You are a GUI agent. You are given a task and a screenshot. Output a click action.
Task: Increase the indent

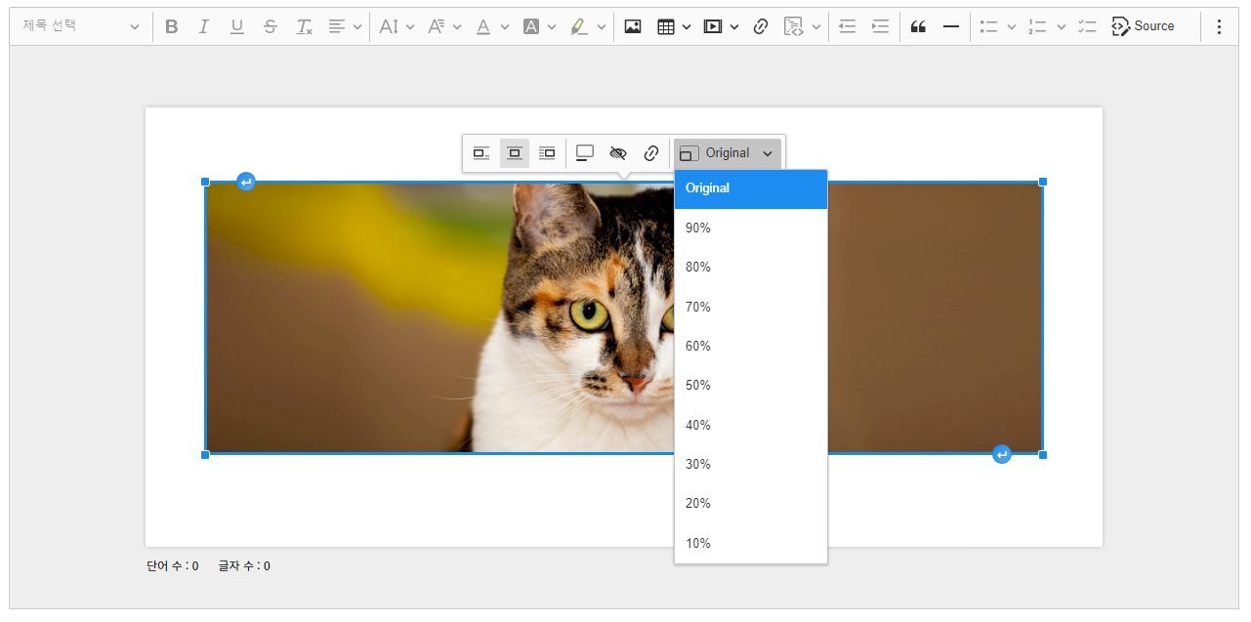[880, 26]
